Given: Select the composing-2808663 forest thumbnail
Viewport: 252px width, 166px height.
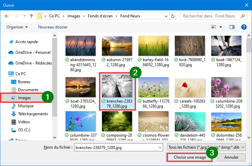Looking at the screenshot, I should coord(117,121).
